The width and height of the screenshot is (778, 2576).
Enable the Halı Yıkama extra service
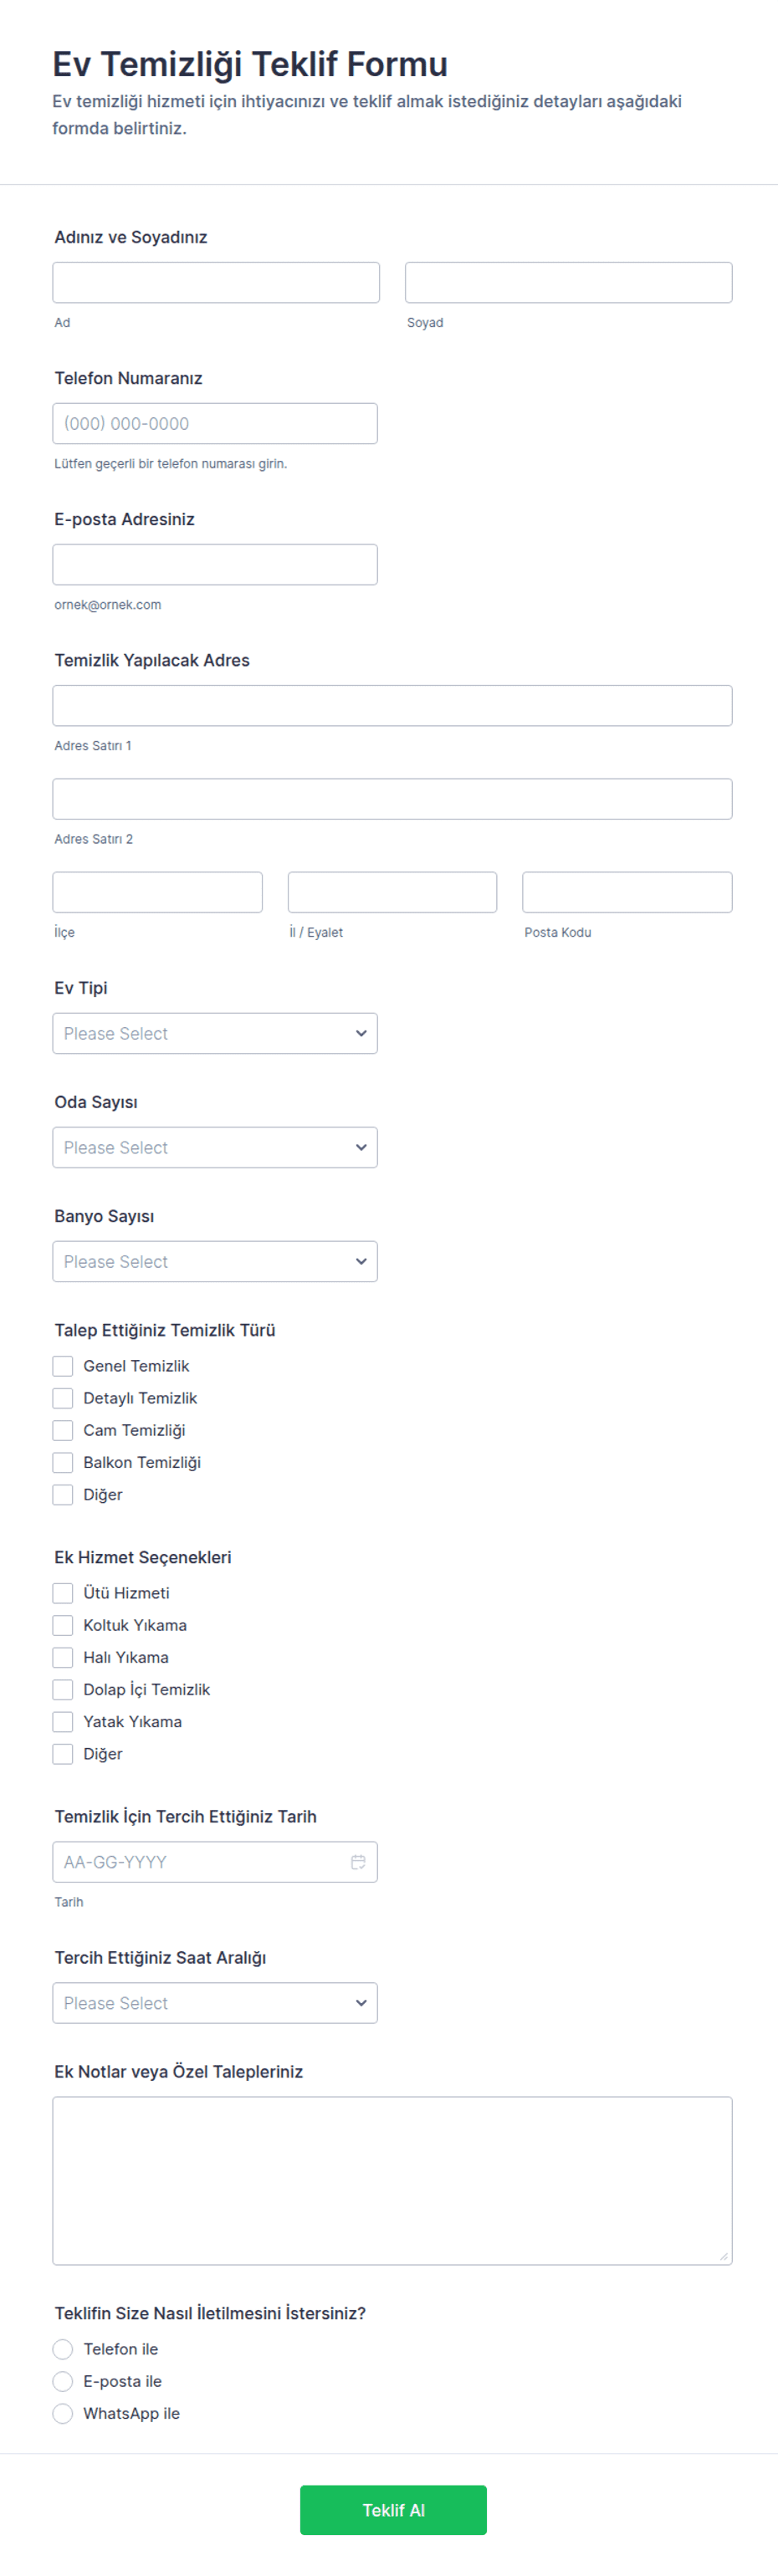[63, 1657]
